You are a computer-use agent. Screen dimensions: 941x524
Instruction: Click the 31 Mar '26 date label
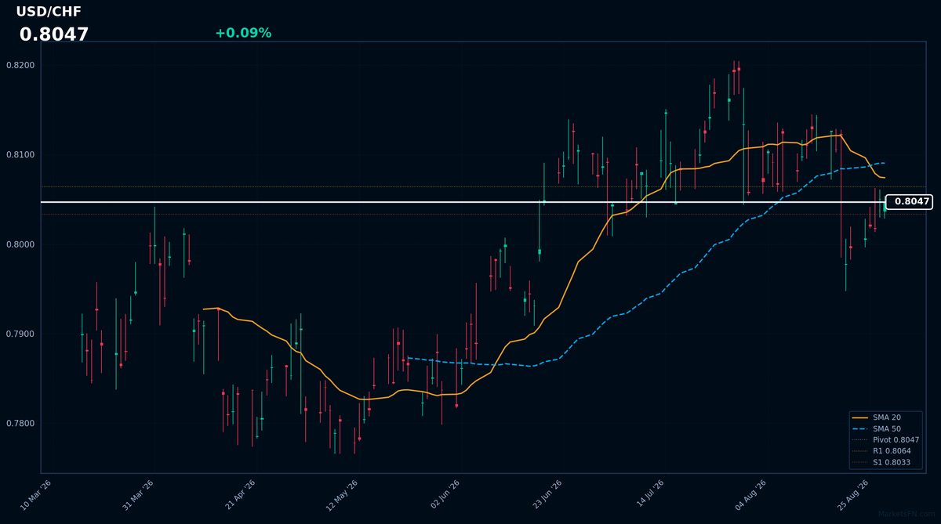138,496
